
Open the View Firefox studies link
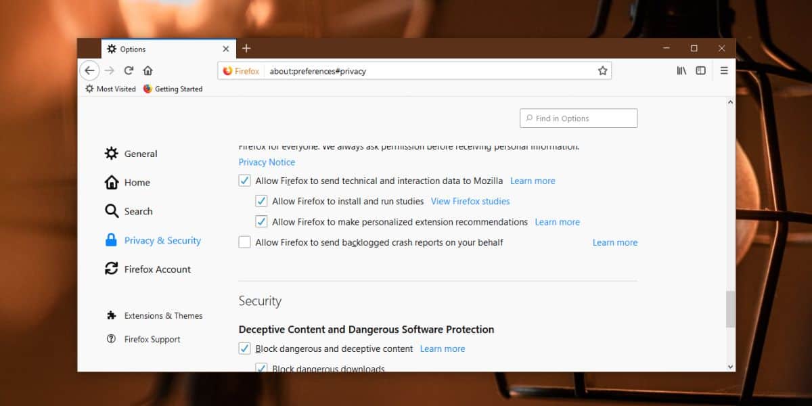tap(470, 201)
